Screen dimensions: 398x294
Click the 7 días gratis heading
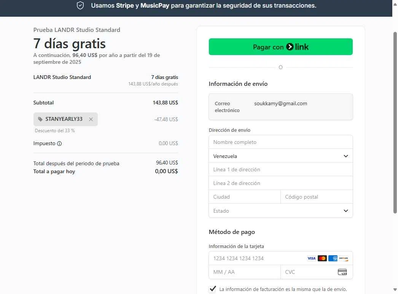click(69, 44)
